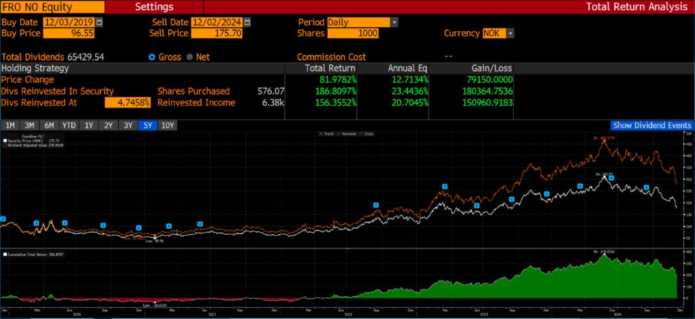Toggle the Zoom chart option
The height and width of the screenshot is (319, 695).
(366, 133)
